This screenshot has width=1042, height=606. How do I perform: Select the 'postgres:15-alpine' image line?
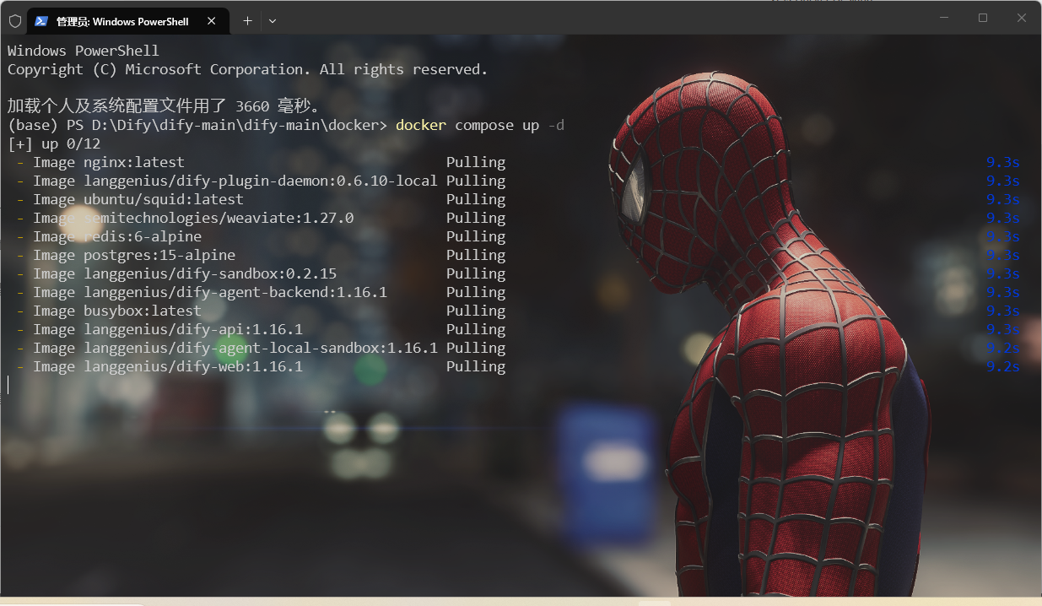[518, 255]
